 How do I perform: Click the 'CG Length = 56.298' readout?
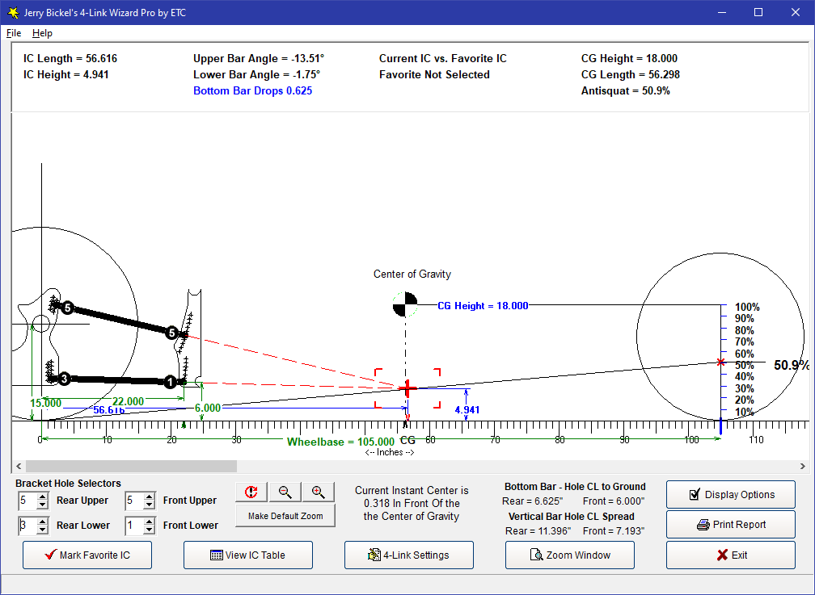(x=631, y=75)
